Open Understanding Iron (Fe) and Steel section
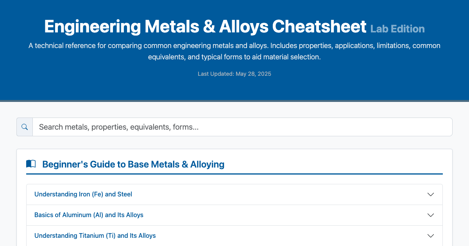 coord(234,194)
